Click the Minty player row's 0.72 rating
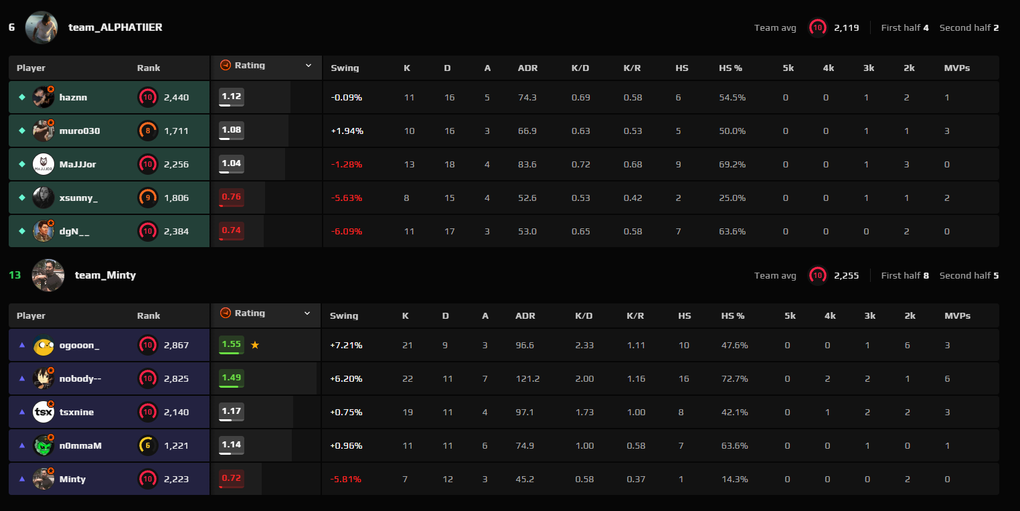1020x511 pixels. click(232, 479)
